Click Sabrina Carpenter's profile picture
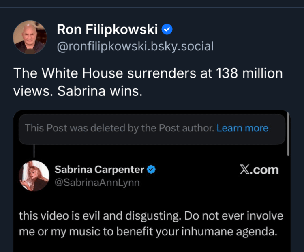This screenshot has height=252, width=304. (34, 175)
